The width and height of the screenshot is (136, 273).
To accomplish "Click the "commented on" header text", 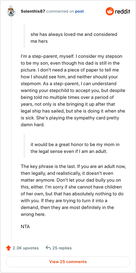I will click(60, 12).
